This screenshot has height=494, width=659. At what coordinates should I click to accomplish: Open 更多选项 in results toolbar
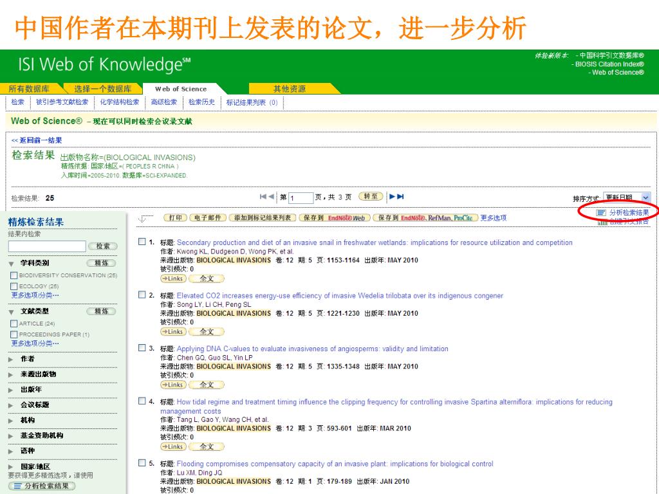[x=494, y=218]
